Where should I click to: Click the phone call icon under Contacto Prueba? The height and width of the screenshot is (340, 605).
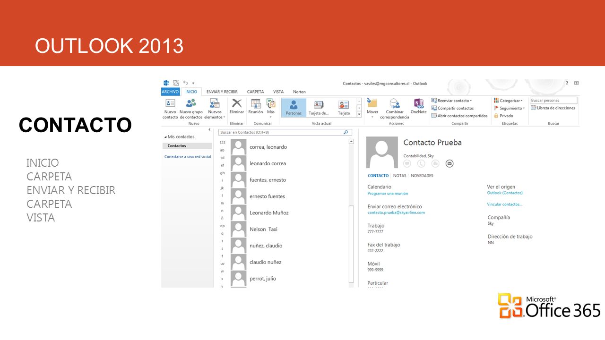(x=421, y=163)
